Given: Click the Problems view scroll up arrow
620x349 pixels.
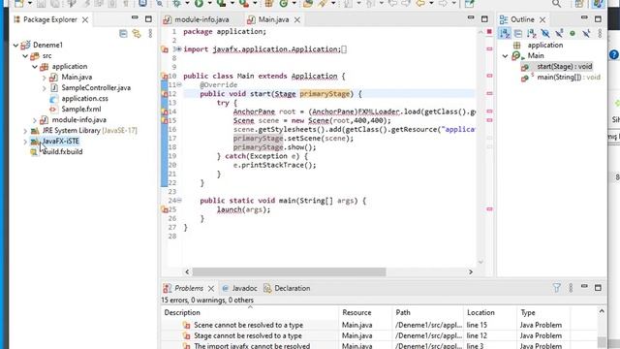Looking at the screenshot, I should 602,311.
